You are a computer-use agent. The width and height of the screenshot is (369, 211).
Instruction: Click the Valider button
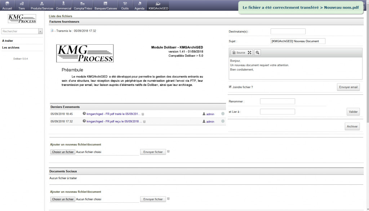353,112
